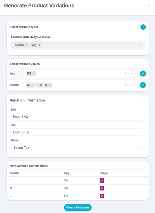Remove size S from Storlek values

pyautogui.click(x=49, y=85)
